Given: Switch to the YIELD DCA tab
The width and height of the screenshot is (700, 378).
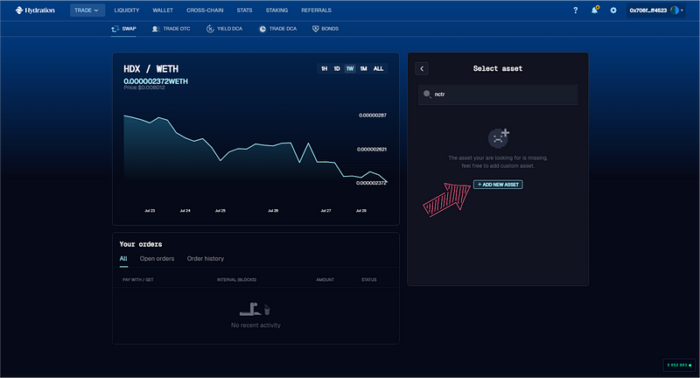Looking at the screenshot, I should click(224, 29).
